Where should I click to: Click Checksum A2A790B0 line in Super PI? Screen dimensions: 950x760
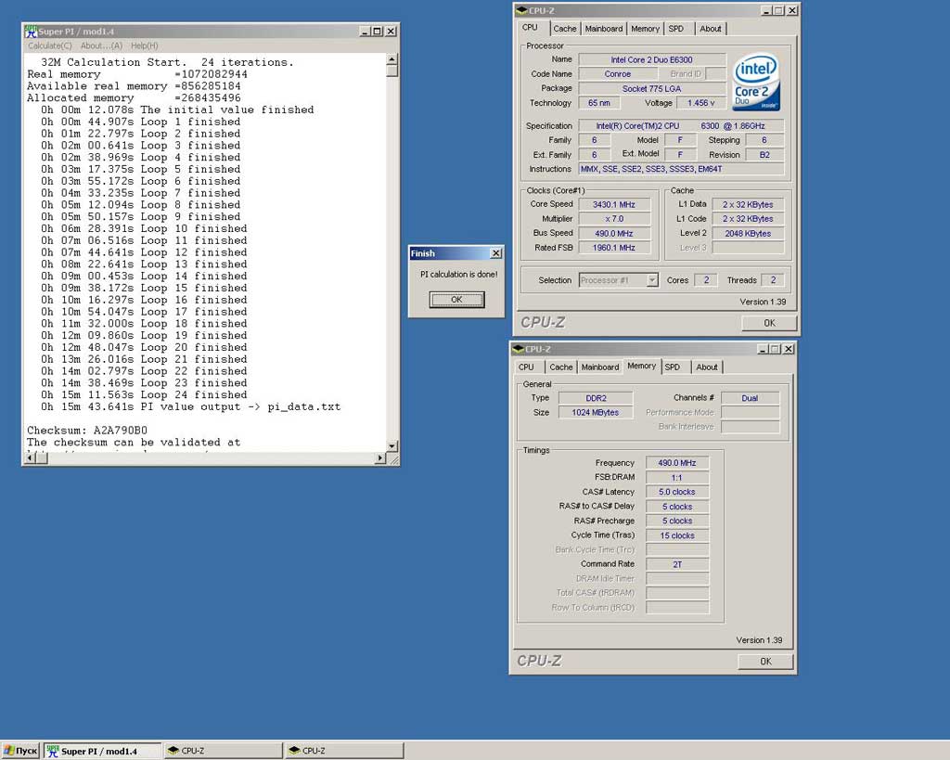[87, 431]
